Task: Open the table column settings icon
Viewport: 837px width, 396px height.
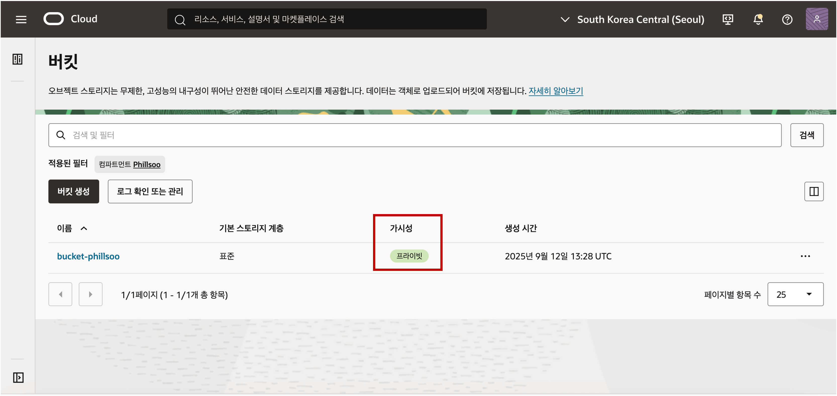Action: [814, 191]
